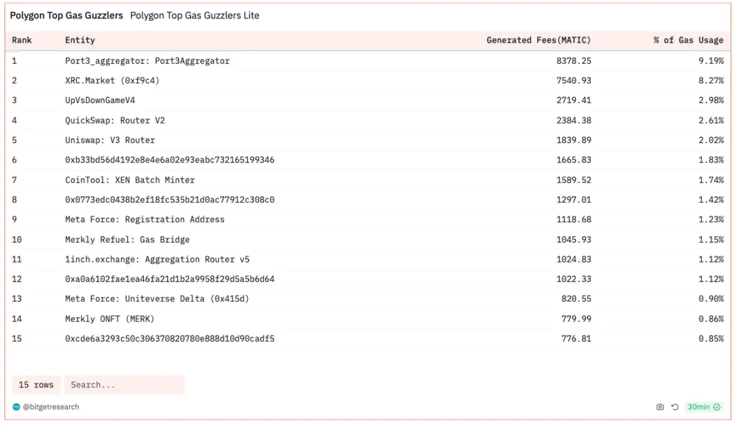737x426 pixels.
Task: Select the CoinTool: XEN Batch Minter entity
Action: tap(130, 180)
